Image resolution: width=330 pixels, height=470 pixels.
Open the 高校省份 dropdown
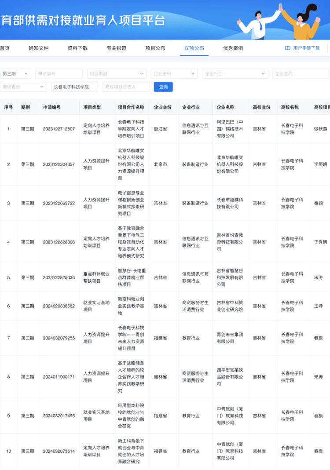23,87
